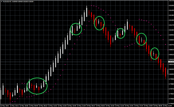Select the highlighted current price 0.80369 label
The width and height of the screenshot is (174, 107).
pyautogui.click(x=171, y=62)
